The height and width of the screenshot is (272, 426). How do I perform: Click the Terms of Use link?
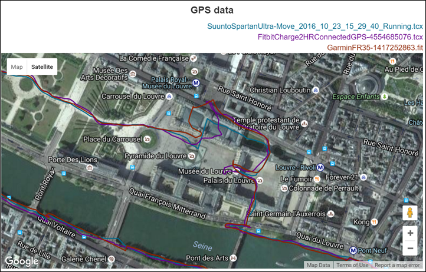[x=352, y=266]
